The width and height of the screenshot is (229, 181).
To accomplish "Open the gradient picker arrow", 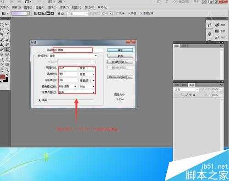I will tap(28, 13).
